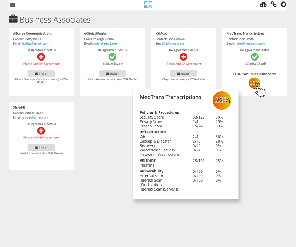Click the Wireless row label
The image size is (296, 247).
coord(147,137)
